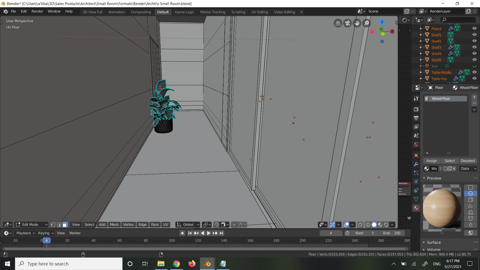Open the Edit Mode dropdown
This screenshot has height=270, width=480.
point(31,224)
